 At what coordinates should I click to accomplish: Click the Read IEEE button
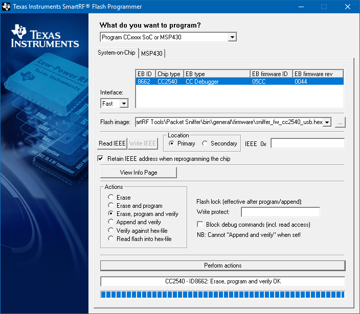click(x=112, y=143)
